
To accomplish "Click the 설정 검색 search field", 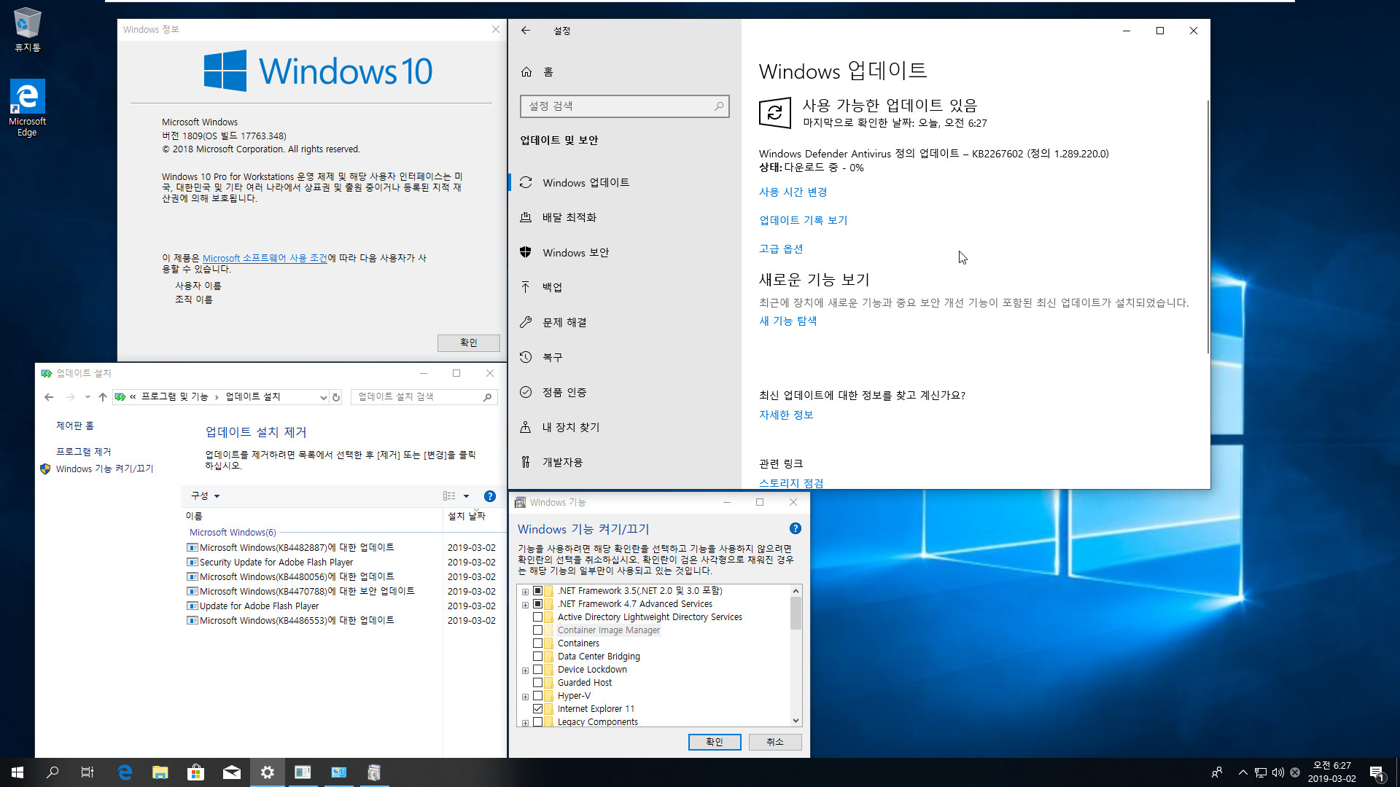I will pyautogui.click(x=625, y=106).
